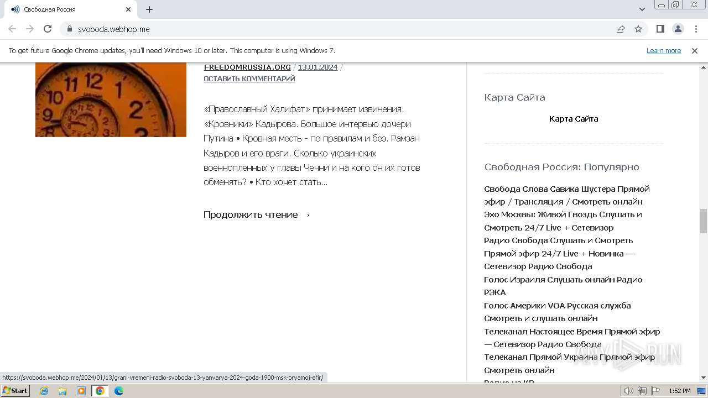The image size is (708, 398).
Task: Click the taskbar clock 1:52 PM
Action: [x=679, y=391]
